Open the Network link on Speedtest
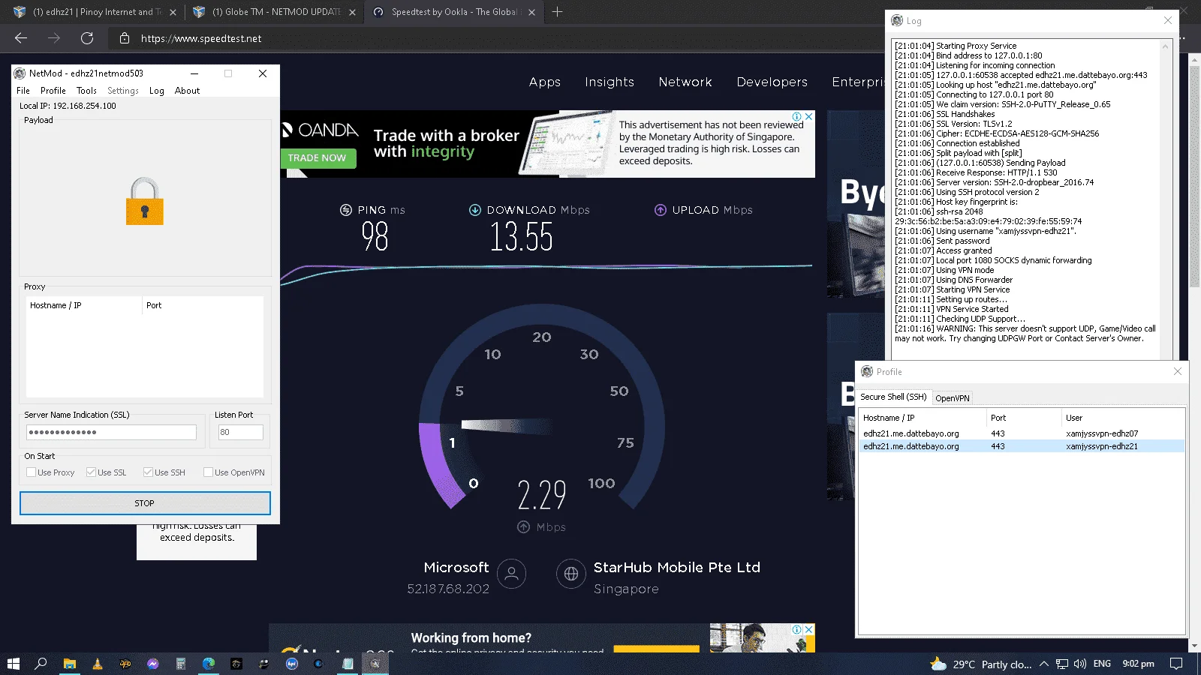 pyautogui.click(x=685, y=82)
